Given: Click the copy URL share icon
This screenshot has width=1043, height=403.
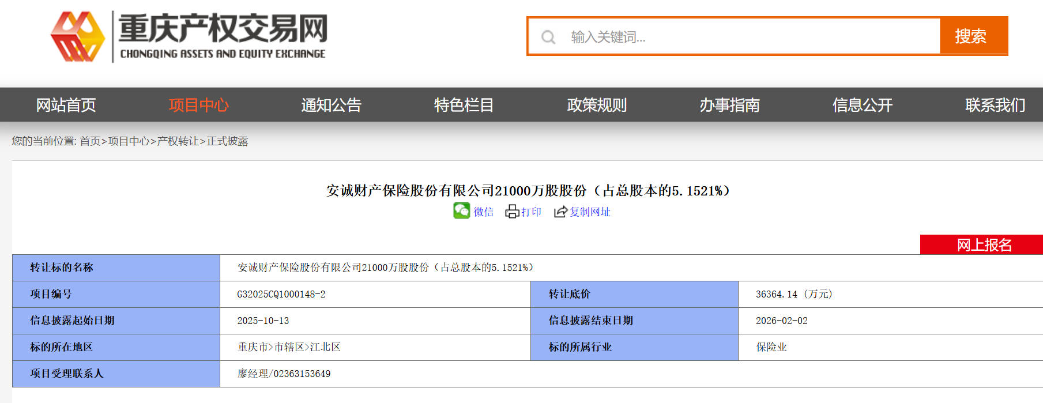Looking at the screenshot, I should (560, 212).
